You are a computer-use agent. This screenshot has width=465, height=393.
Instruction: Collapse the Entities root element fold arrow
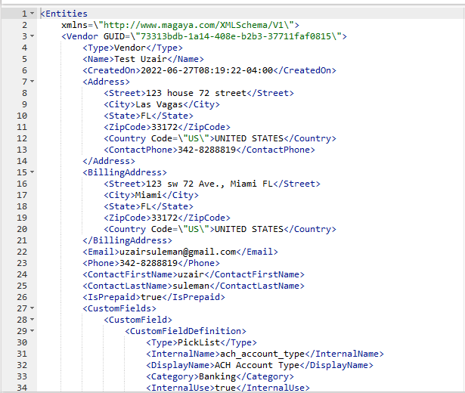[x=33, y=14]
